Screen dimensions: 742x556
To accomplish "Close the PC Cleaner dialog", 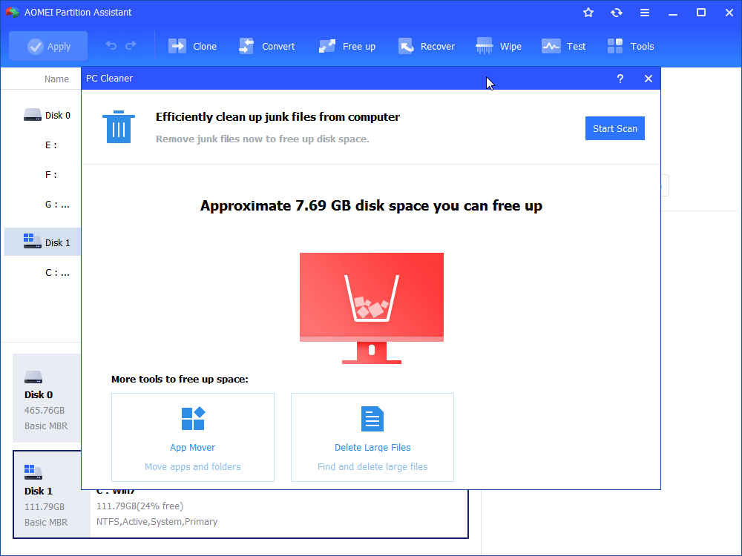I will point(649,79).
